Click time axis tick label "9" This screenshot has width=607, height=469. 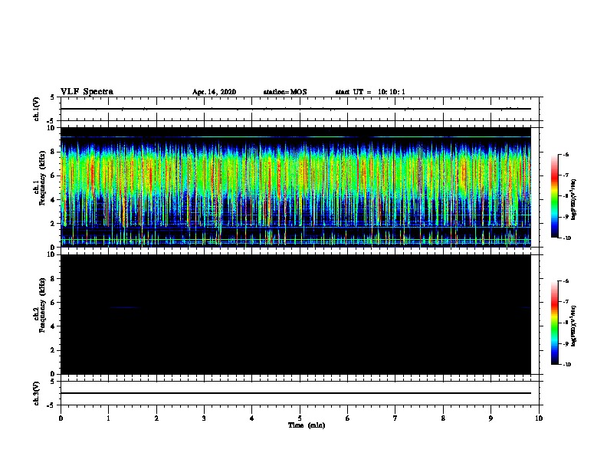point(491,418)
